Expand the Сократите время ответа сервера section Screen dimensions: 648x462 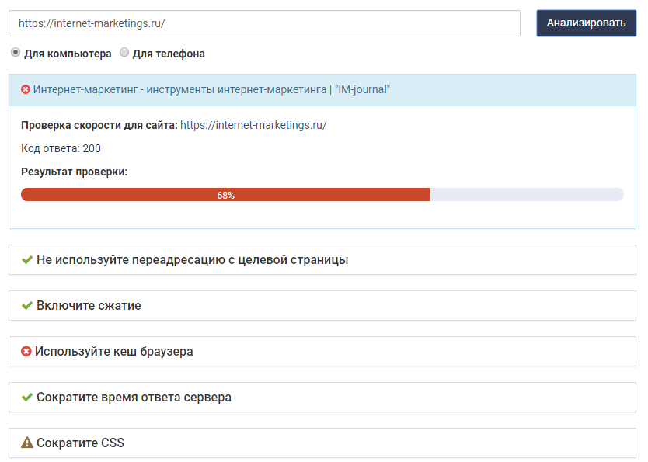[x=134, y=397]
